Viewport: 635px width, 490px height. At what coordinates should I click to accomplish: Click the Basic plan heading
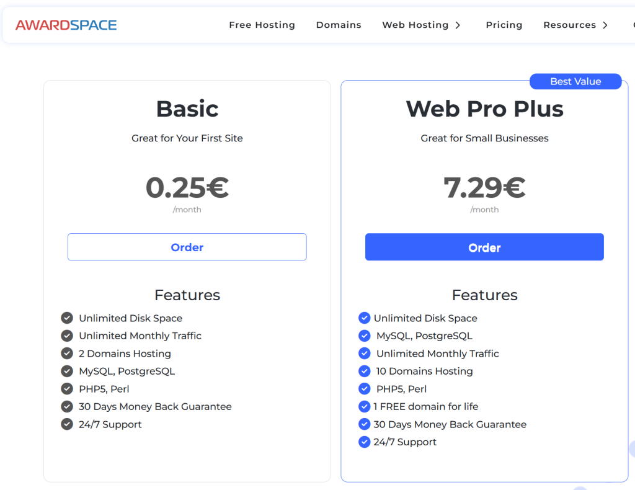click(187, 109)
